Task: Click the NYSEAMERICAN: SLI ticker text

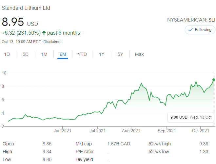Action: click(191, 20)
